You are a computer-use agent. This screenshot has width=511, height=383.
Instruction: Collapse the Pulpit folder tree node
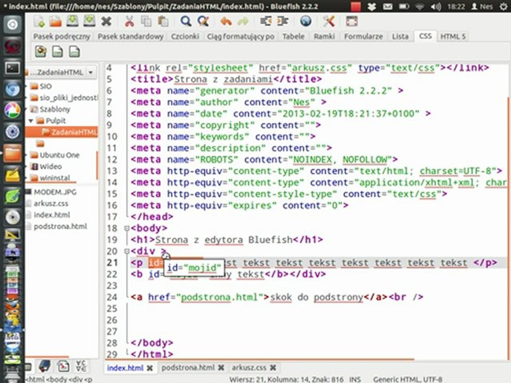coord(31,121)
